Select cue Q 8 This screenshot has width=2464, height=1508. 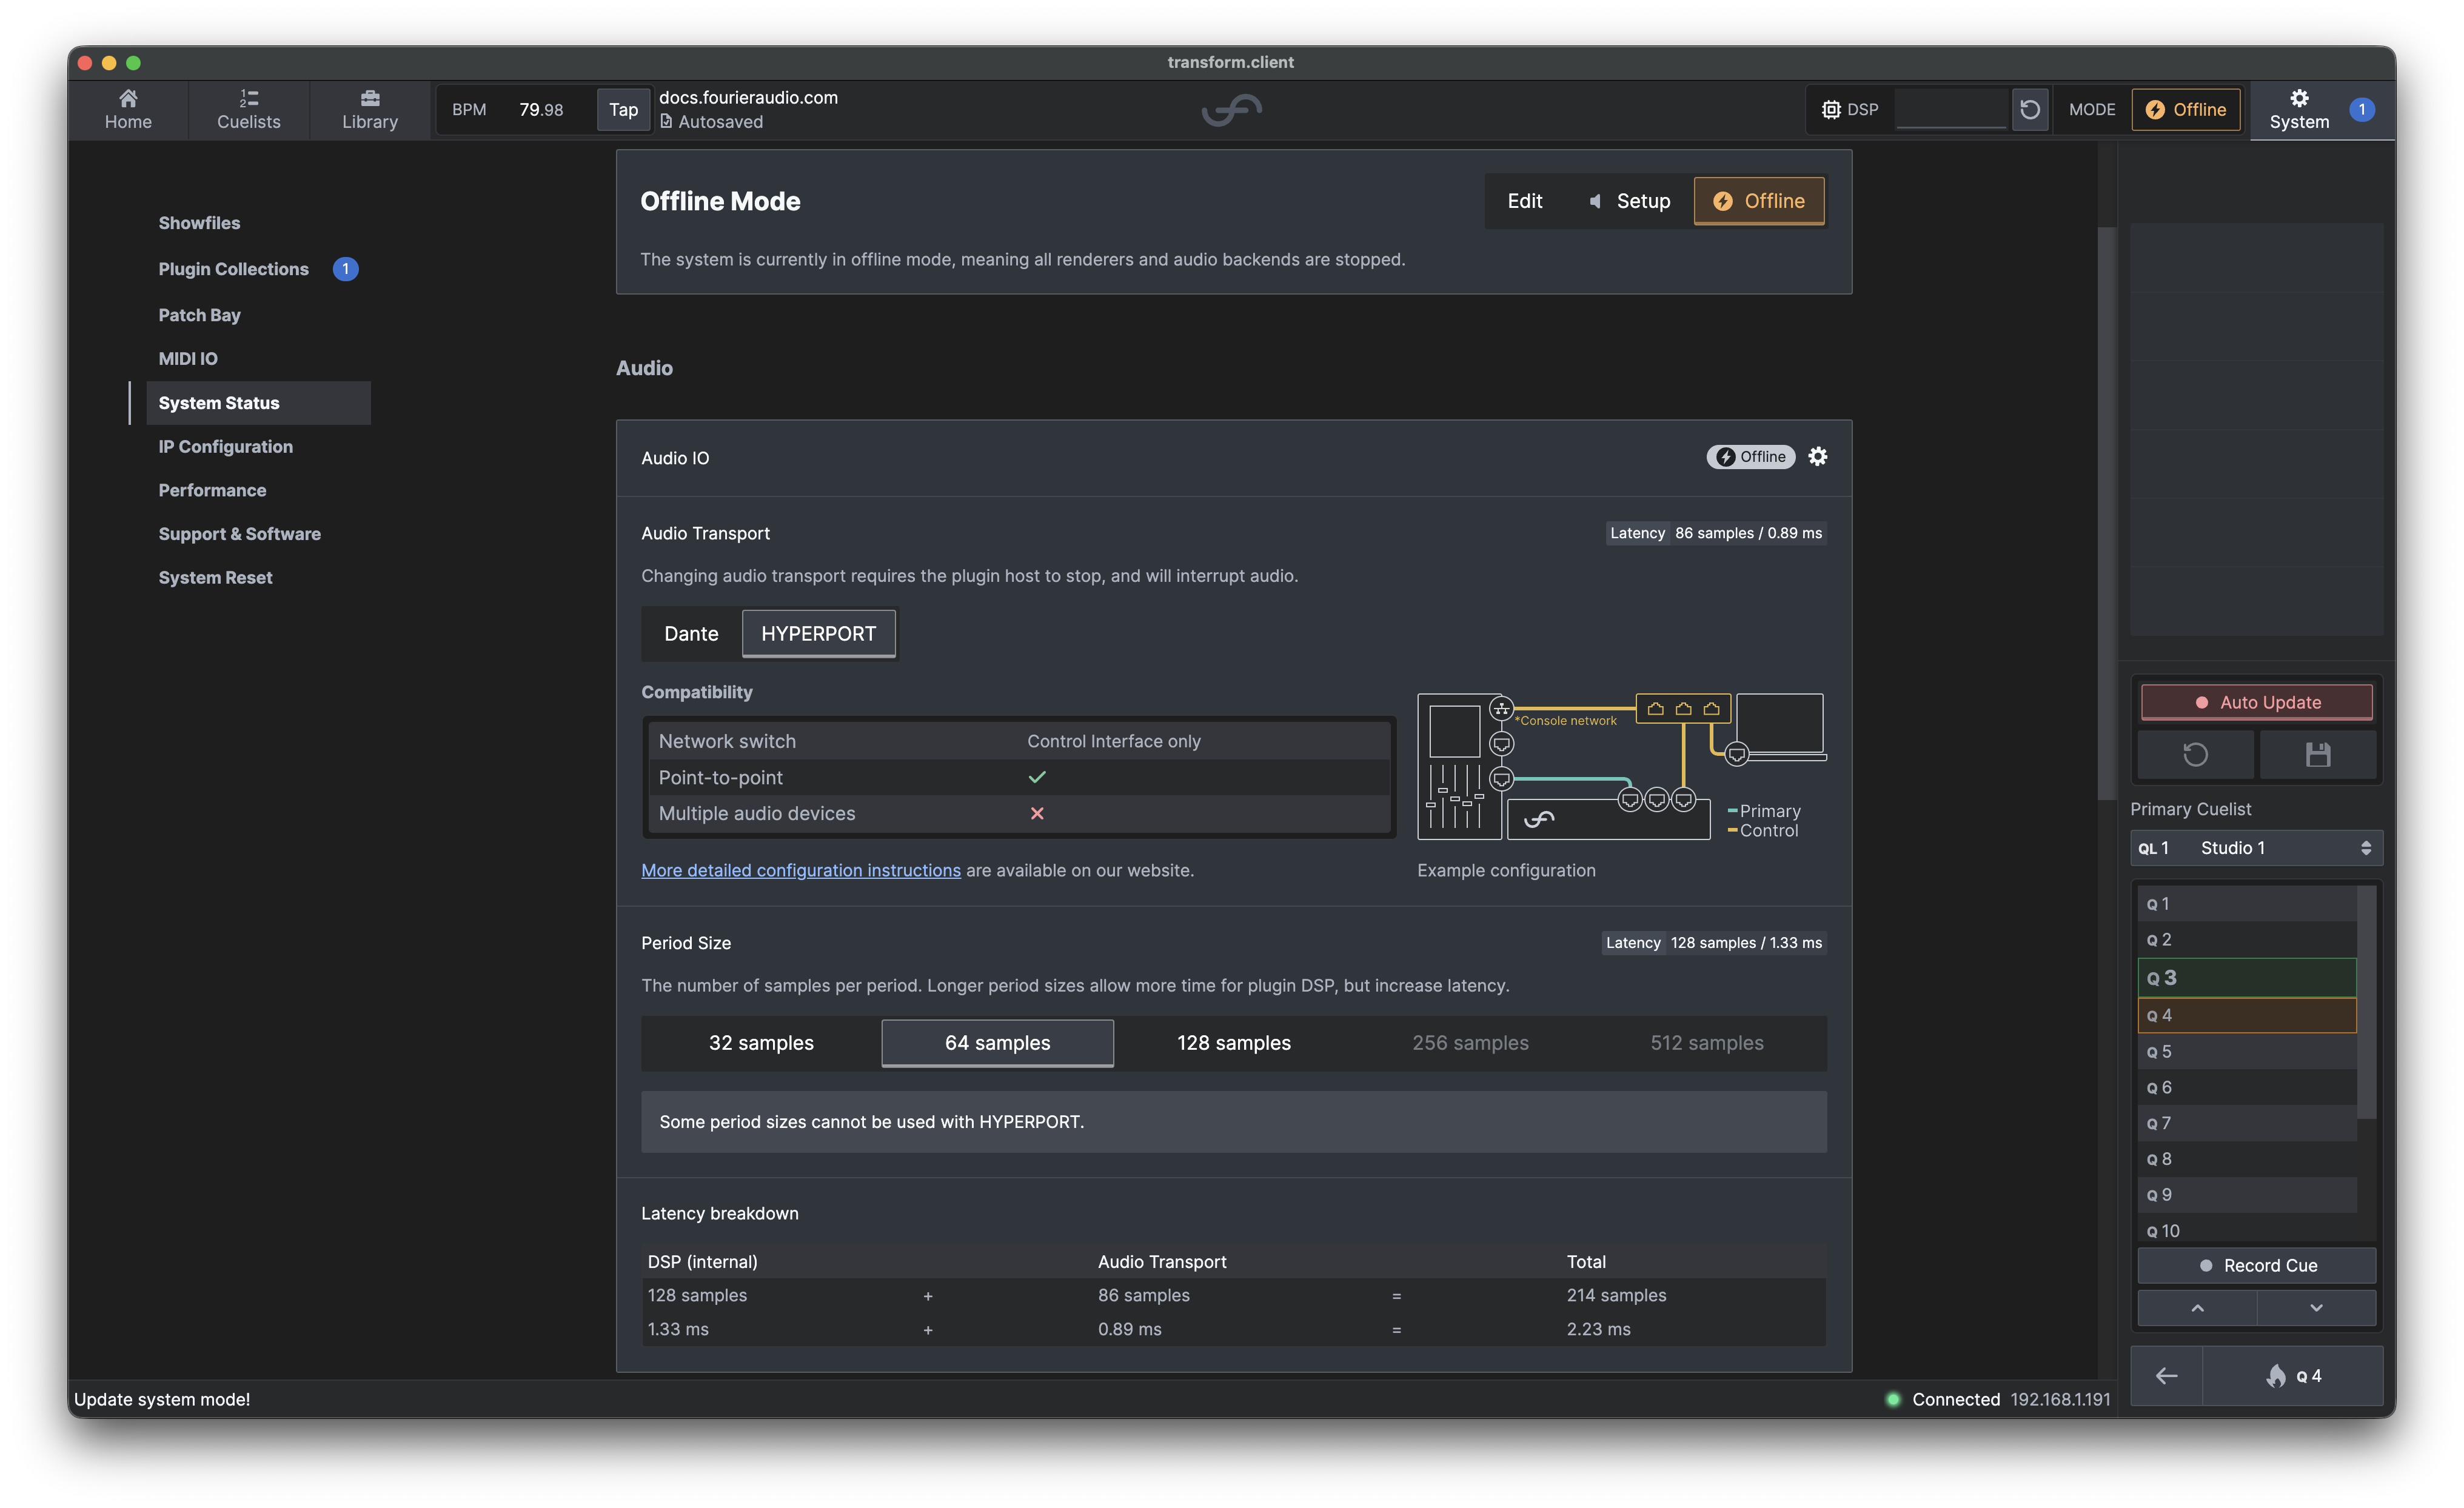click(2246, 1160)
